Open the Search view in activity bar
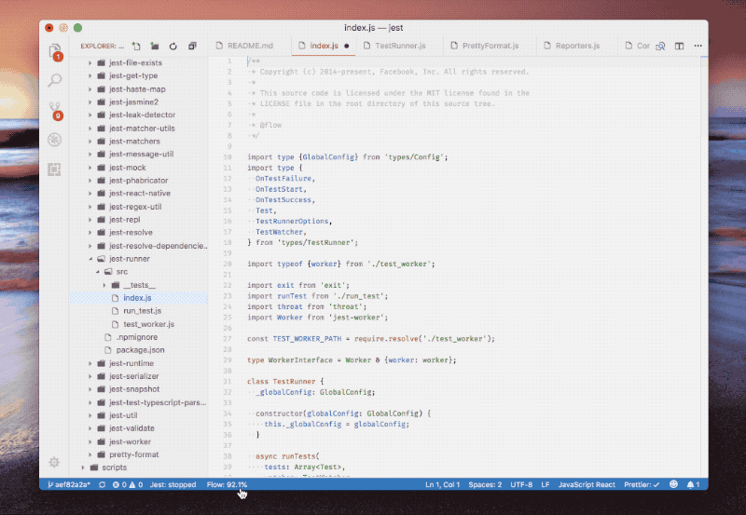746x515 pixels. (55, 80)
